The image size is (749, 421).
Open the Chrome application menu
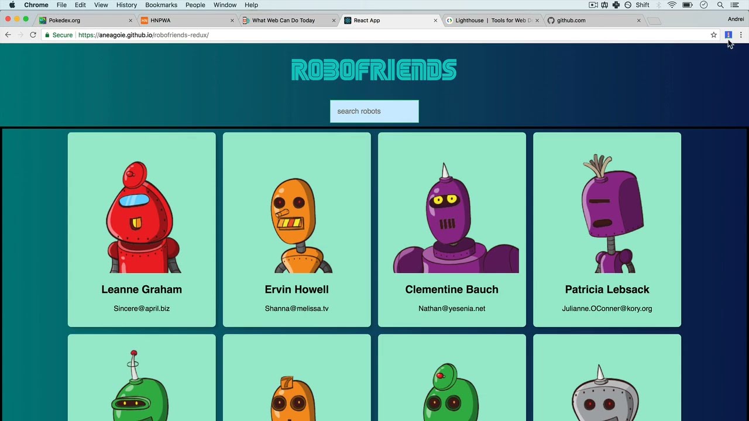tap(36, 5)
